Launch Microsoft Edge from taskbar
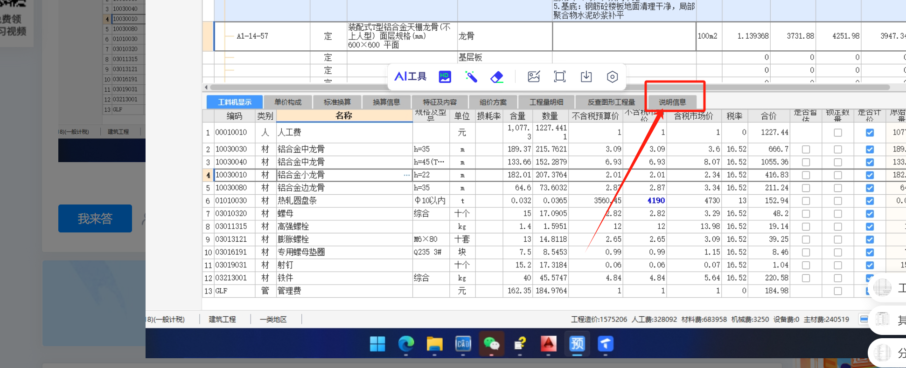Viewport: 906px width, 368px height. tap(406, 344)
